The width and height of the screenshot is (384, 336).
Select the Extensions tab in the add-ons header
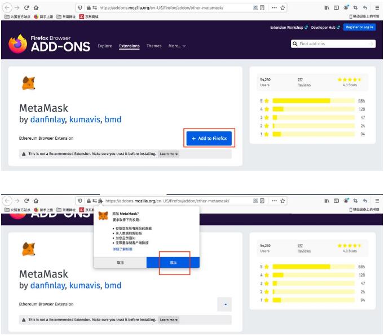click(129, 46)
